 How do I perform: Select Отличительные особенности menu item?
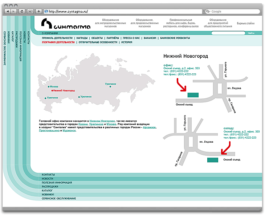click(x=98, y=42)
